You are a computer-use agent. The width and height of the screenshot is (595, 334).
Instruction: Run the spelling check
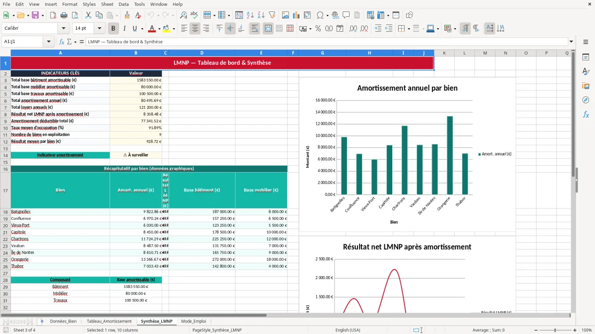[x=194, y=15]
